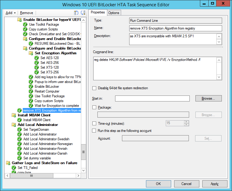232x191 pixels.
Task: Enable Disable 64-bit file system redirection checkbox
Action: [94, 88]
